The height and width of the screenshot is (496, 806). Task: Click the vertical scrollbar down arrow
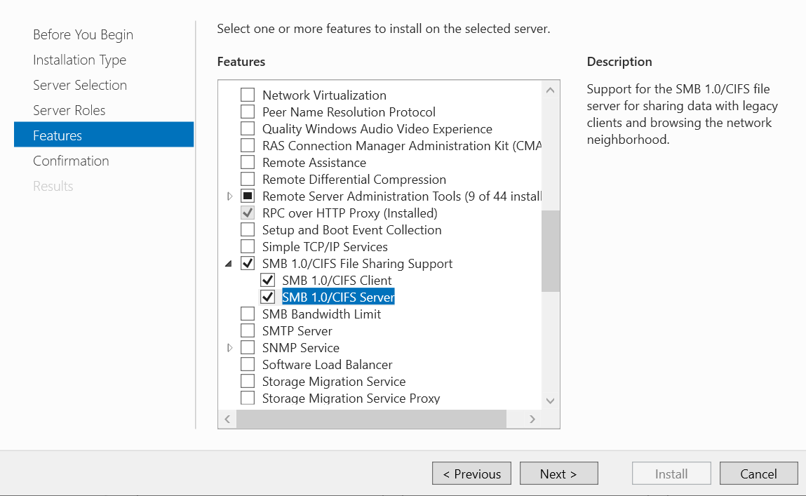(x=551, y=401)
